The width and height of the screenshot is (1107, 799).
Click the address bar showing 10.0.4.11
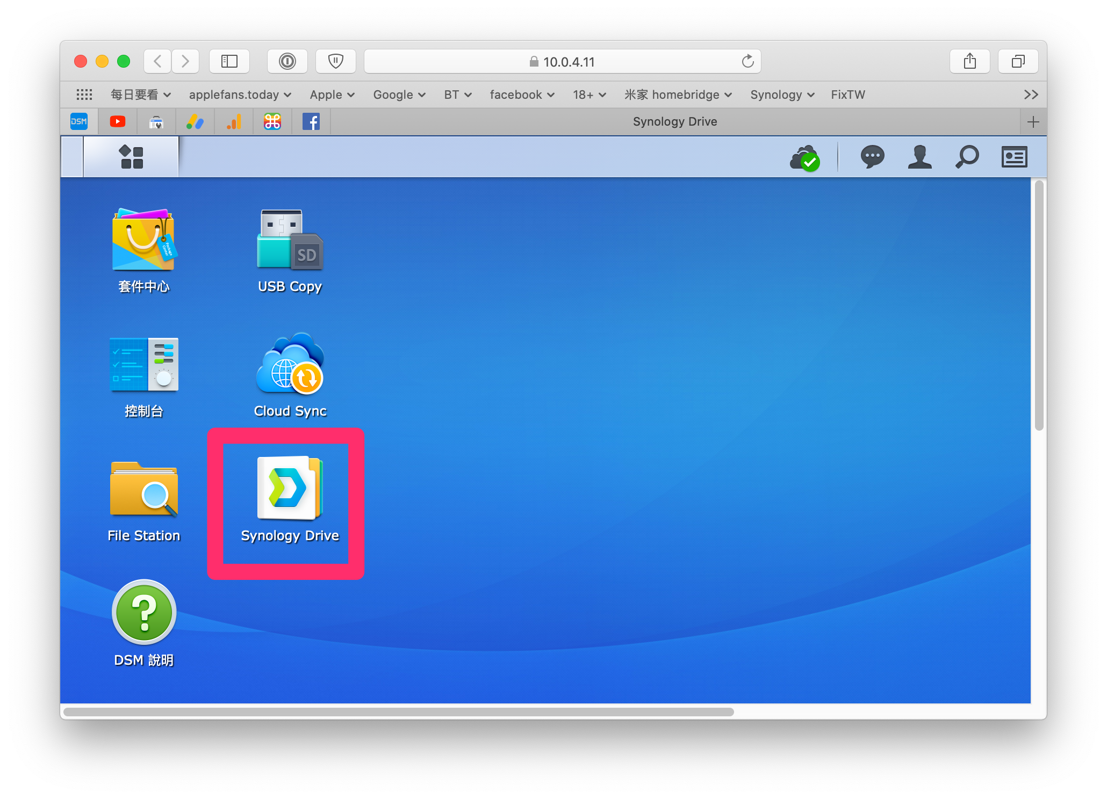coord(563,61)
